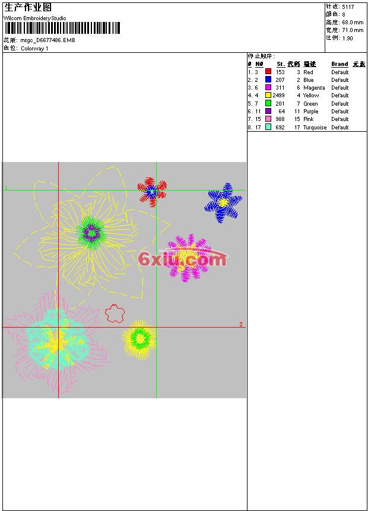Click the height value "68.0 mm"
368x511 pixels.
click(x=353, y=22)
